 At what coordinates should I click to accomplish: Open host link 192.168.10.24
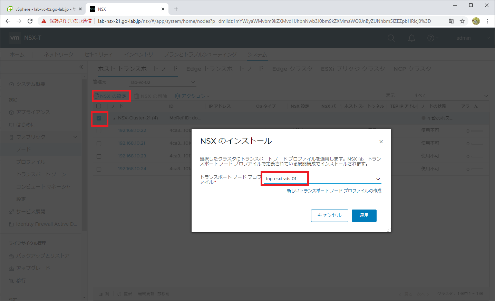pos(132,169)
